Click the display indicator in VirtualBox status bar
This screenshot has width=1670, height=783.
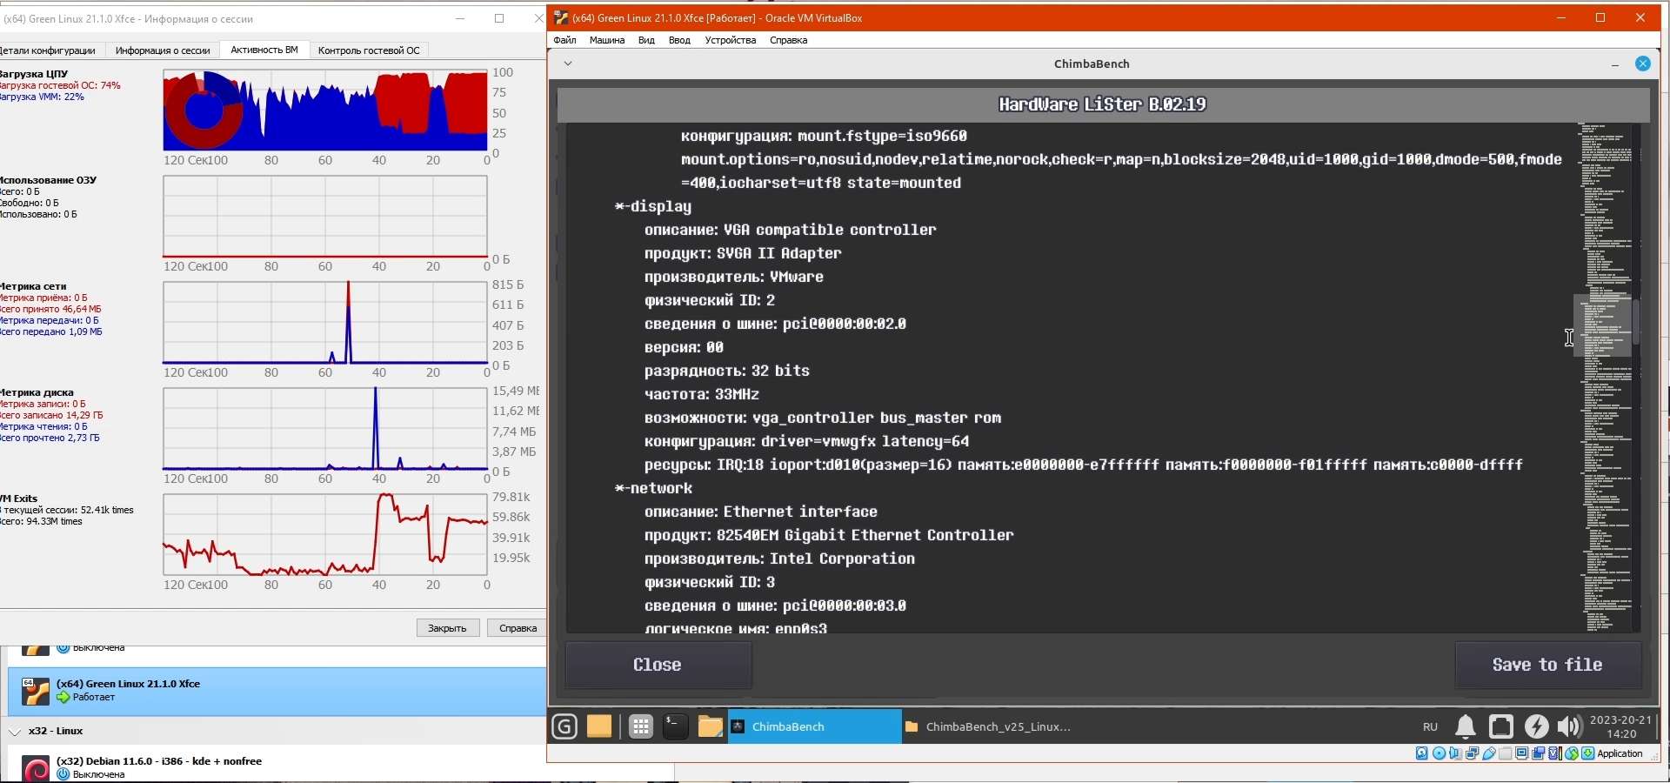[x=1522, y=753]
